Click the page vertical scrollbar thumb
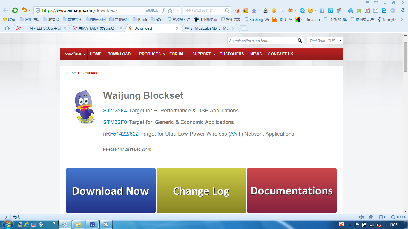Image resolution: width=408 pixels, height=229 pixels. coord(405,57)
